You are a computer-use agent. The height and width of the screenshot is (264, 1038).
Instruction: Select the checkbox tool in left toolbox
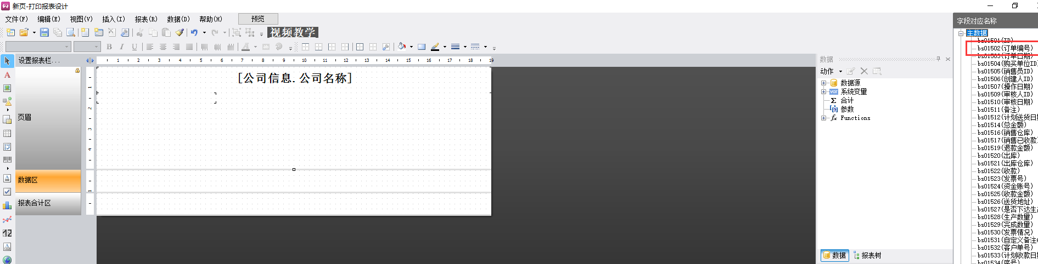(x=7, y=192)
